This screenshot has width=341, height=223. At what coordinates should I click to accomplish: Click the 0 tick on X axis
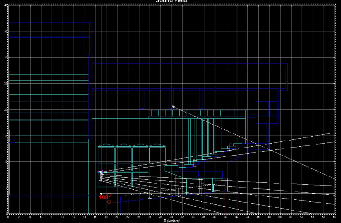pos(8,216)
